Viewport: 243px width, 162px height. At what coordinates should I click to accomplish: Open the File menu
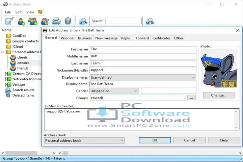tap(8, 12)
